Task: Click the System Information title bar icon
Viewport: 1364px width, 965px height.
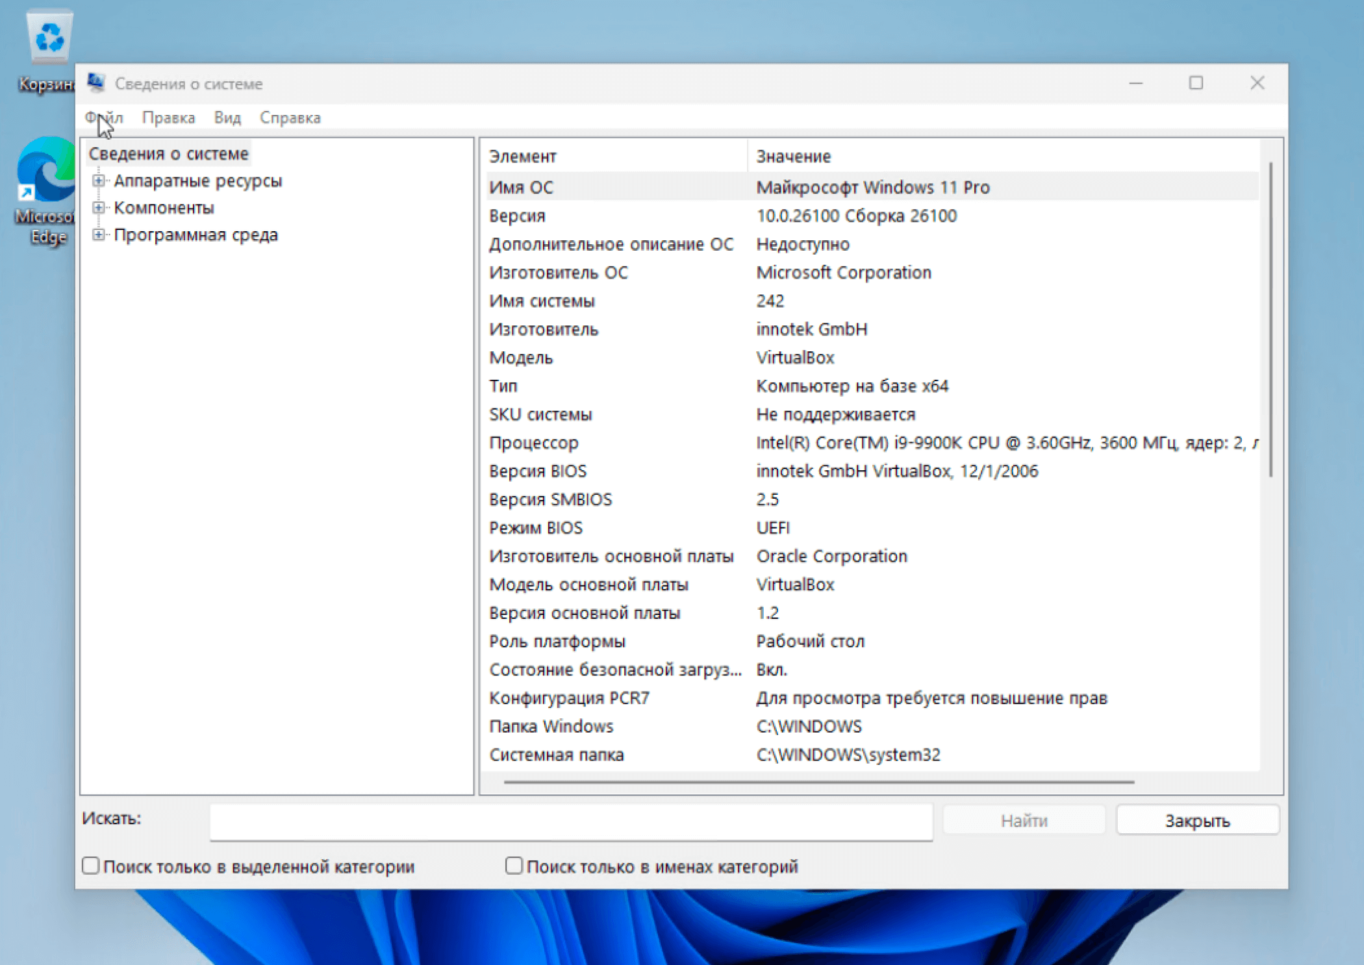Action: (x=96, y=83)
